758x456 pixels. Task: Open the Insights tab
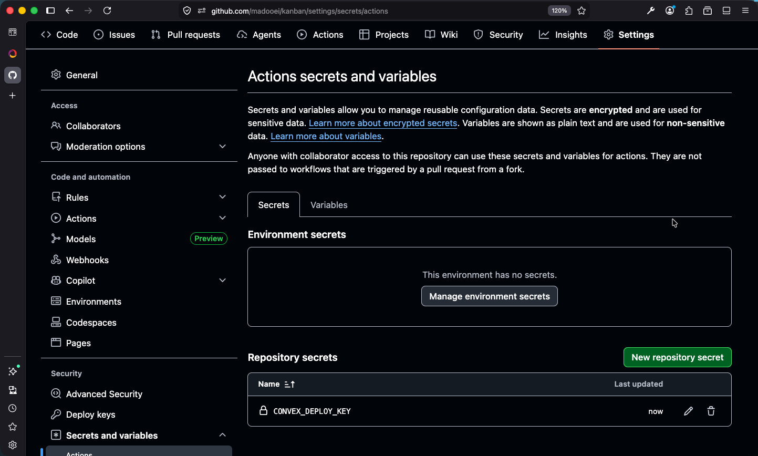pyautogui.click(x=563, y=35)
